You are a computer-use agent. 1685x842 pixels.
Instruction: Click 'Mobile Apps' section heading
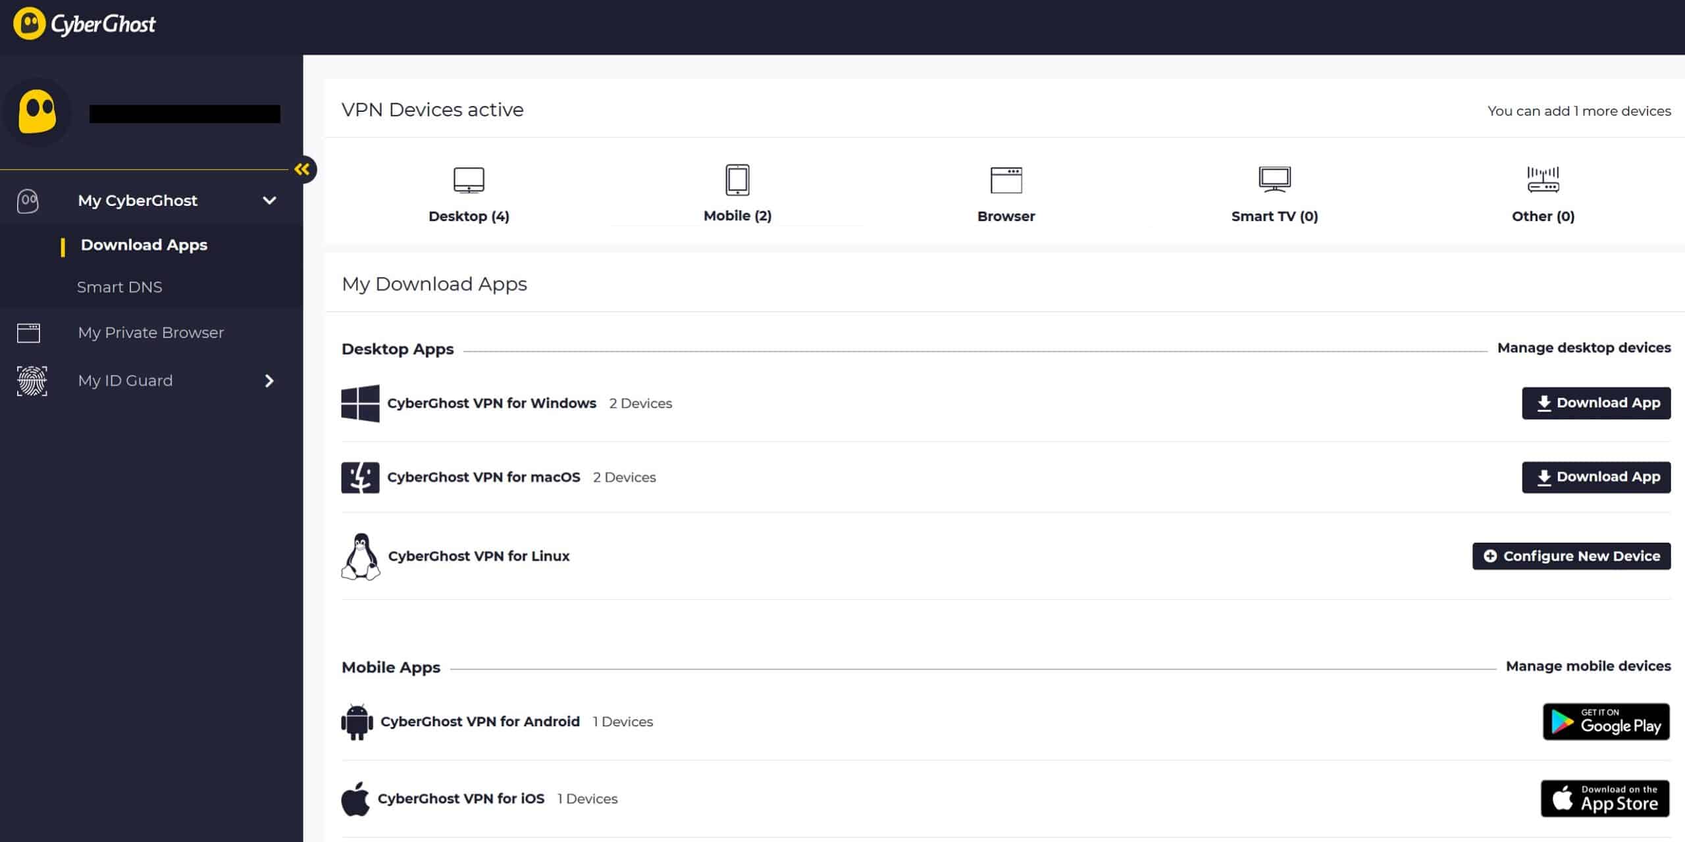coord(391,667)
